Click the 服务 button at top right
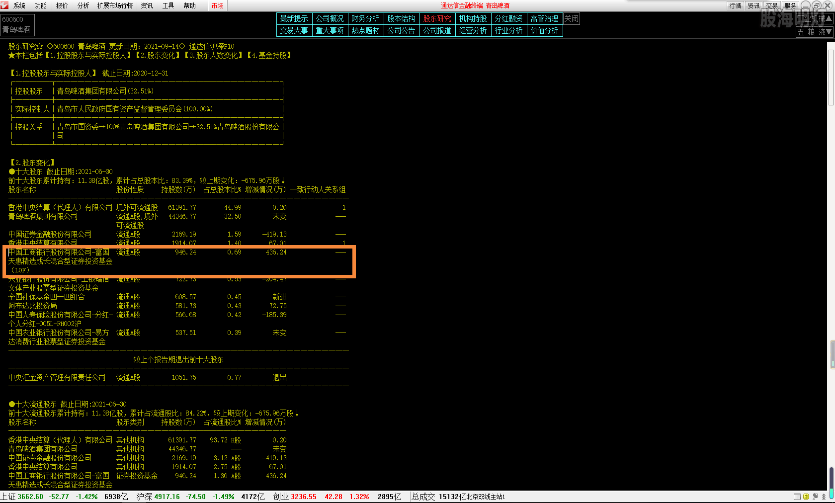The image size is (835, 503). [790, 5]
